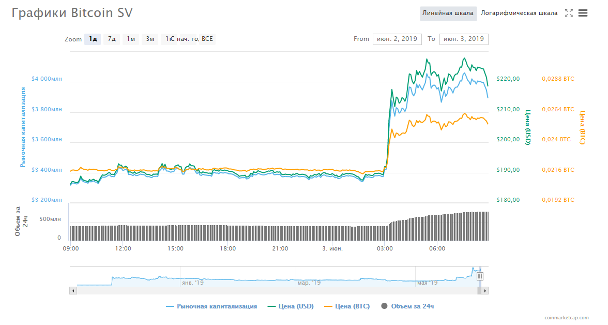Viewport: 608px width, 325px height.
Task: Click the 09:00 time axis label
Action: click(x=70, y=248)
